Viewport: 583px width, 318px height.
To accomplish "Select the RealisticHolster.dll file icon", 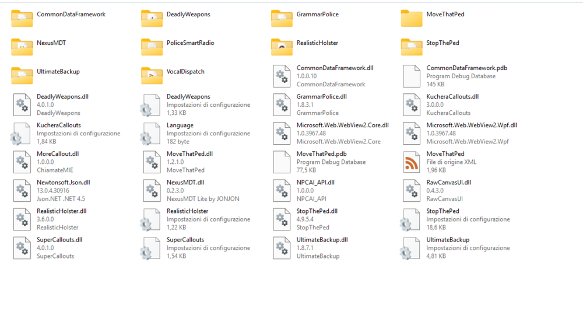I will [22, 219].
